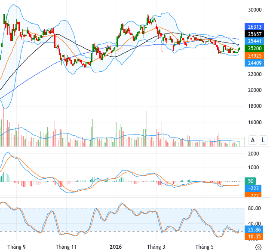The height and width of the screenshot is (250, 270).
Task: Toggle log scale with the L button
Action: tap(263, 140)
